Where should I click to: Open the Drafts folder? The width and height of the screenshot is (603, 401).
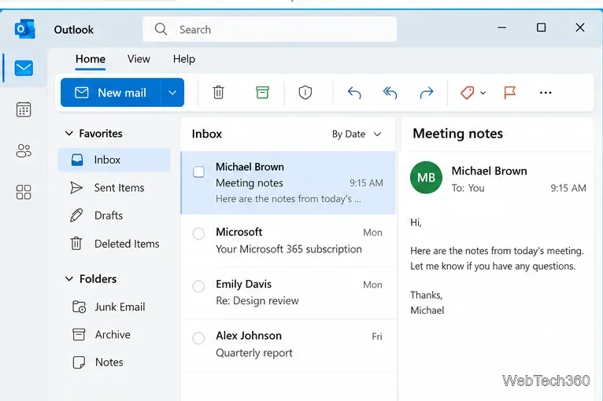click(x=114, y=215)
